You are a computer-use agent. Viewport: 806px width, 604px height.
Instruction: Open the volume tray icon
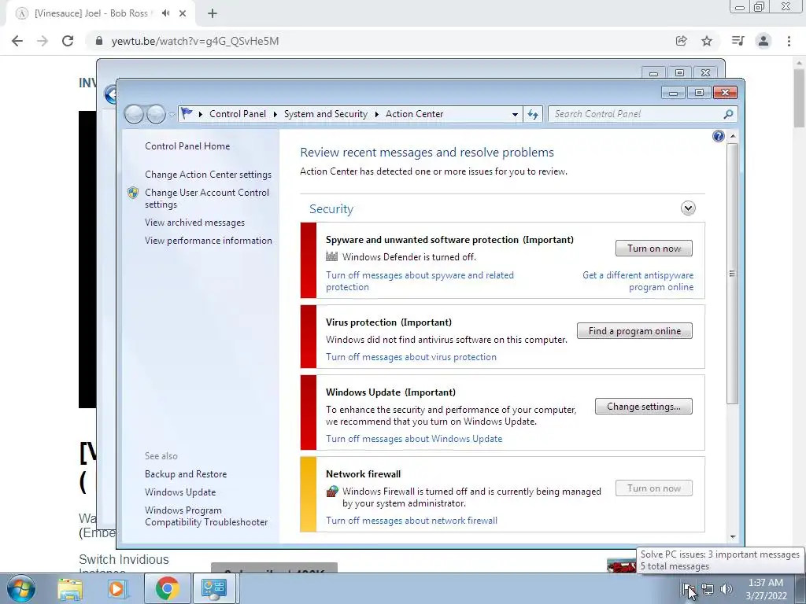click(727, 589)
